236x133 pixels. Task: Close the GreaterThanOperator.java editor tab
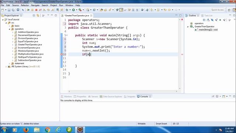click(91, 16)
